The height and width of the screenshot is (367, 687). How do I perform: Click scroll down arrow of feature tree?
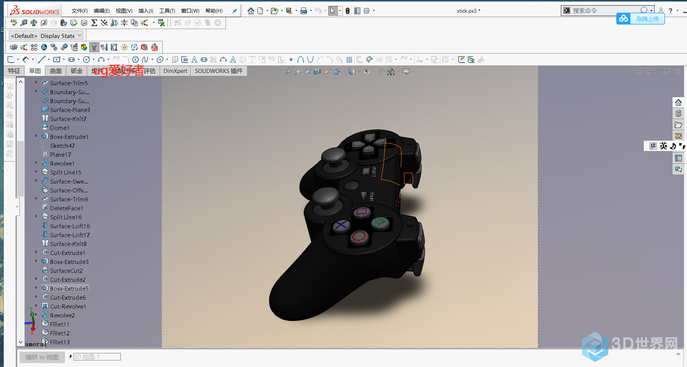[21, 342]
